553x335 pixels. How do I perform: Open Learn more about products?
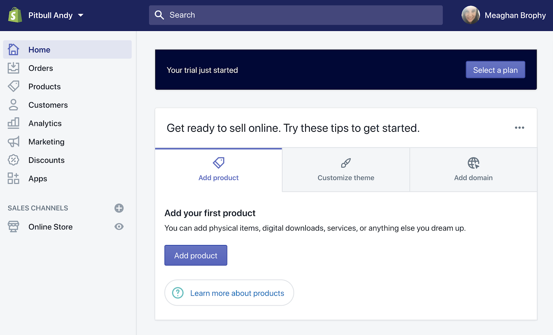click(x=229, y=293)
